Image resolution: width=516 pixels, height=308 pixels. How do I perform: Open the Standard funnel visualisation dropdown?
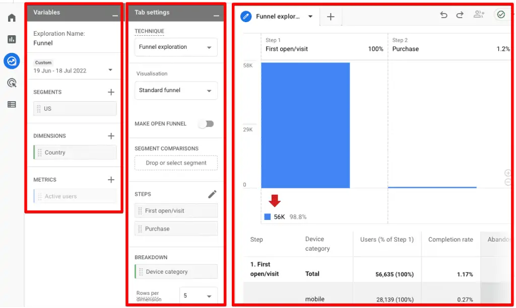pyautogui.click(x=175, y=90)
